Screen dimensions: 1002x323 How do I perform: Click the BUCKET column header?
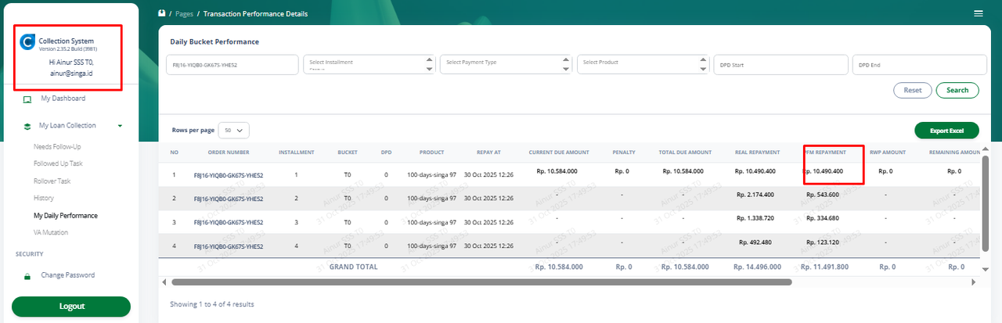pos(347,153)
